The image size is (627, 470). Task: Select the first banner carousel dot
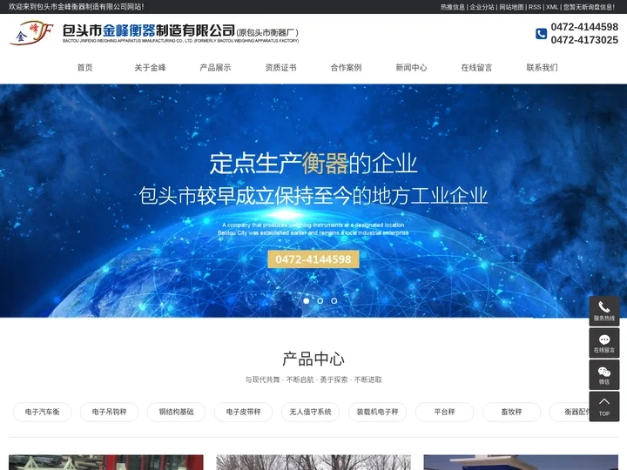(307, 300)
